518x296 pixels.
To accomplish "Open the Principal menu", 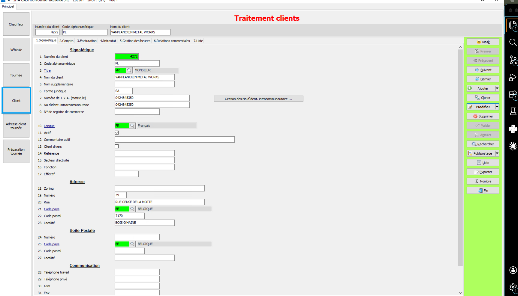I will [x=8, y=6].
